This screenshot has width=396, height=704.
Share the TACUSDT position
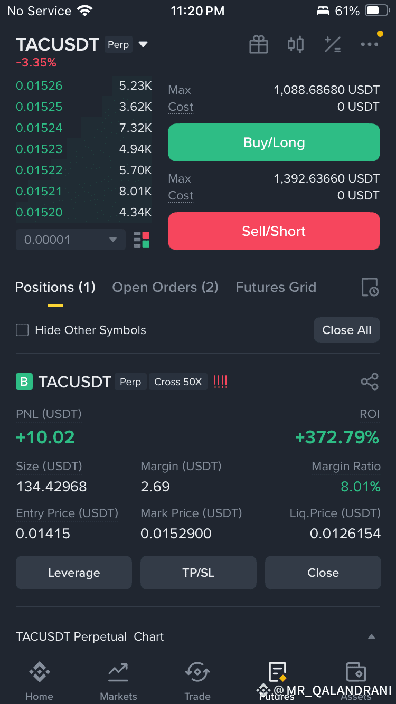pyautogui.click(x=370, y=382)
